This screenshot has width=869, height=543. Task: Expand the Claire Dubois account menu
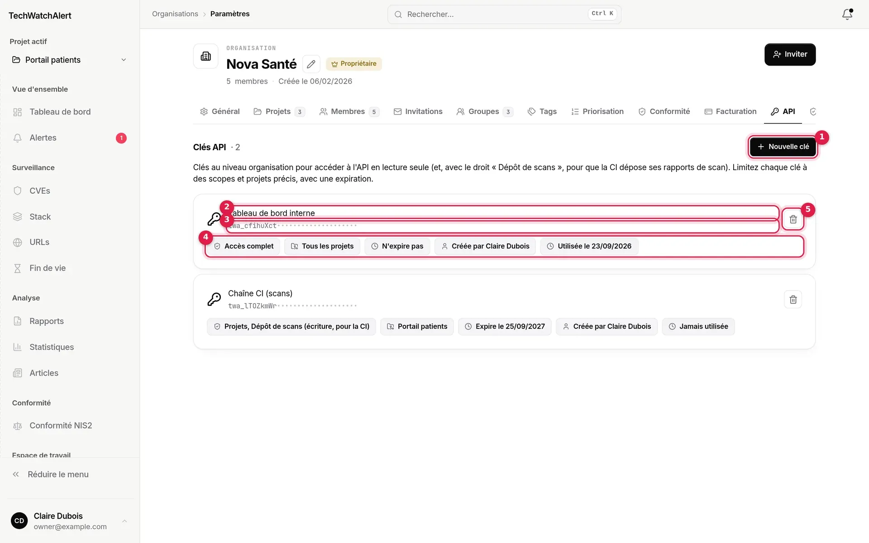[70, 521]
